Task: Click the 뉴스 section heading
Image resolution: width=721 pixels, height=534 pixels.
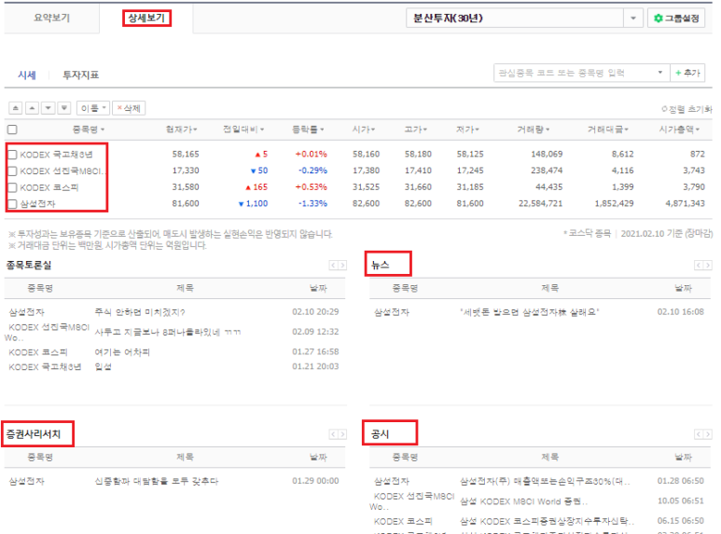Action: [380, 266]
